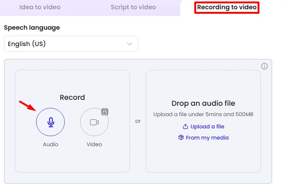Select the Recording to video tab
The height and width of the screenshot is (190, 281).
227,7
